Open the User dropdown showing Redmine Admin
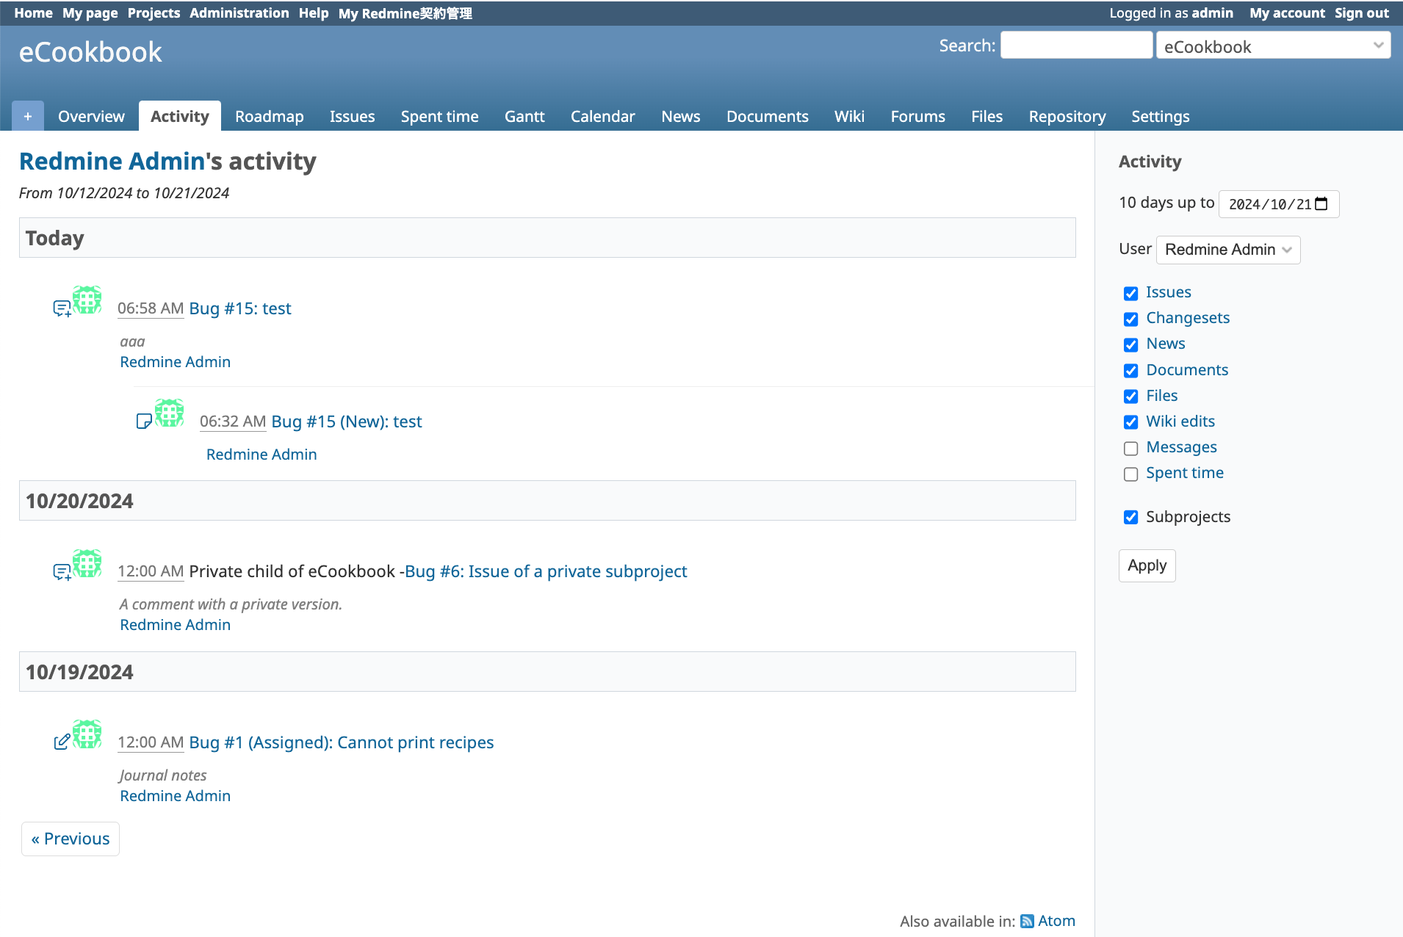The width and height of the screenshot is (1403, 937). coord(1228,250)
